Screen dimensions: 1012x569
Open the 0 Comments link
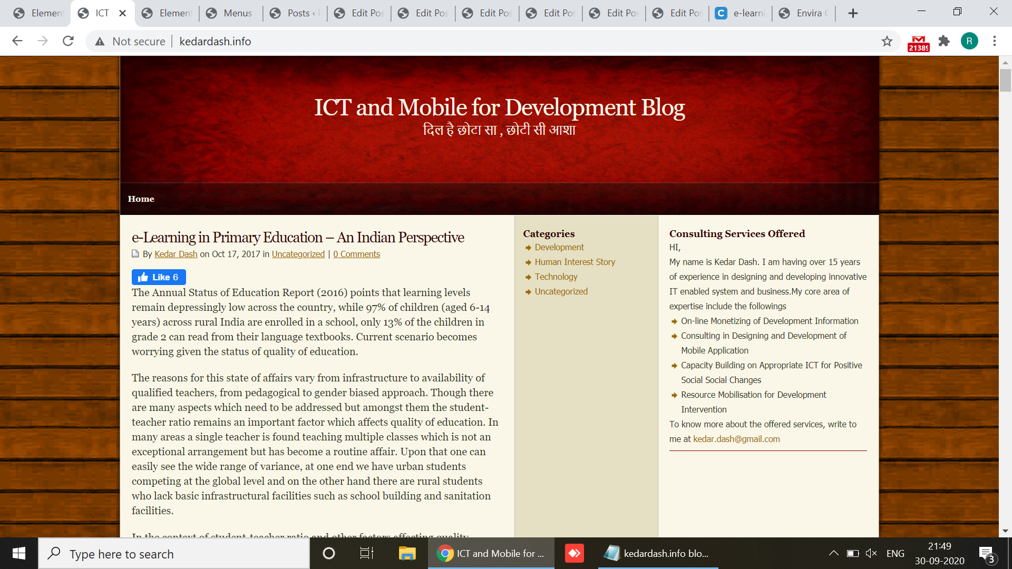[356, 254]
